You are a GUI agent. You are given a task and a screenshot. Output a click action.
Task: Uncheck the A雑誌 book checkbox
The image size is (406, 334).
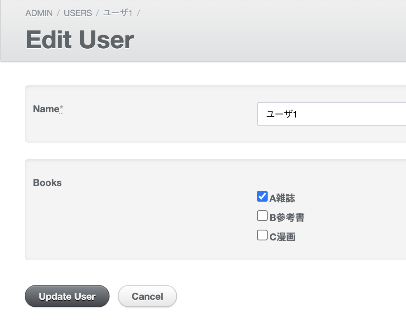click(x=262, y=196)
